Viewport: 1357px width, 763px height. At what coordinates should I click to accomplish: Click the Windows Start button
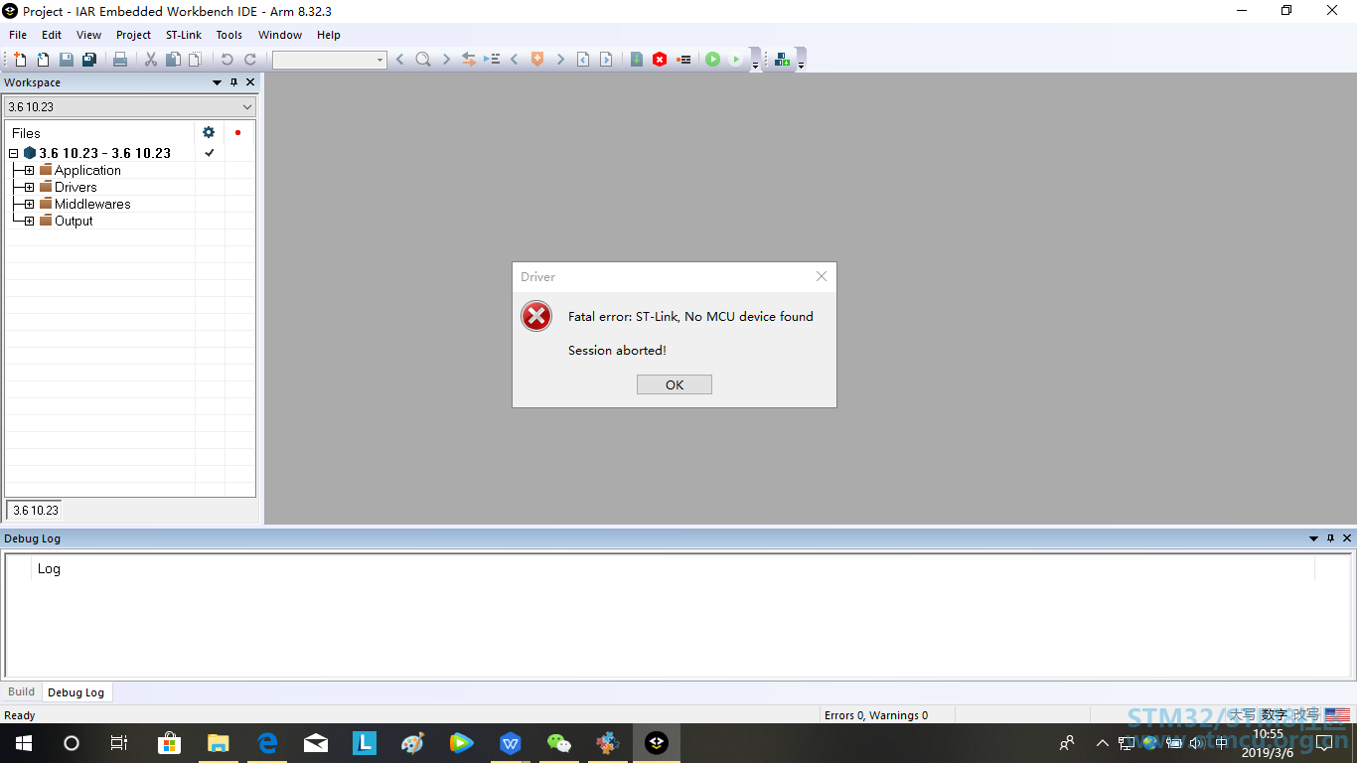(x=23, y=743)
